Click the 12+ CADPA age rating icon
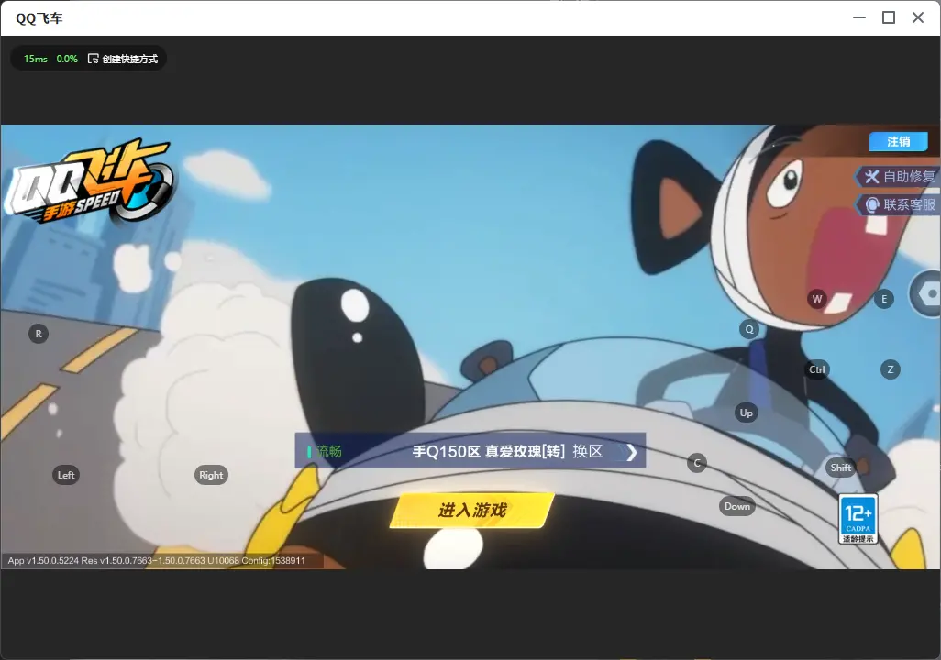941x660 pixels. [858, 519]
